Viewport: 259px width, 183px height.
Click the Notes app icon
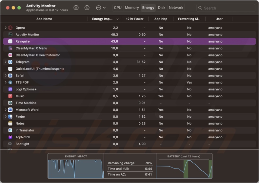(10, 124)
